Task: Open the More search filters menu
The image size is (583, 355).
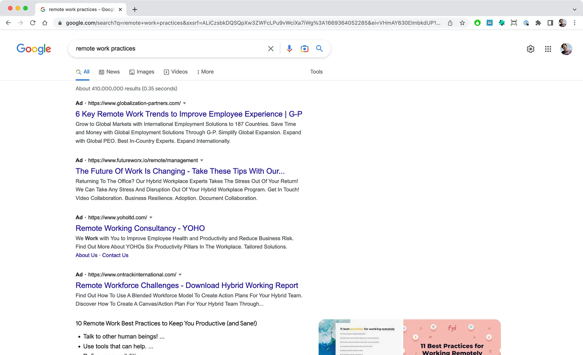Action: tap(205, 72)
